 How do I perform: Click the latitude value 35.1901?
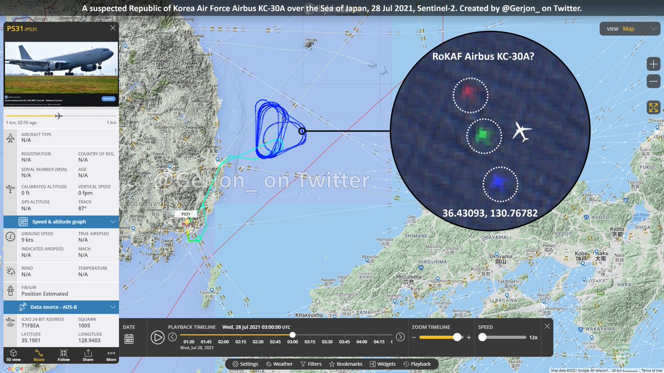30,341
